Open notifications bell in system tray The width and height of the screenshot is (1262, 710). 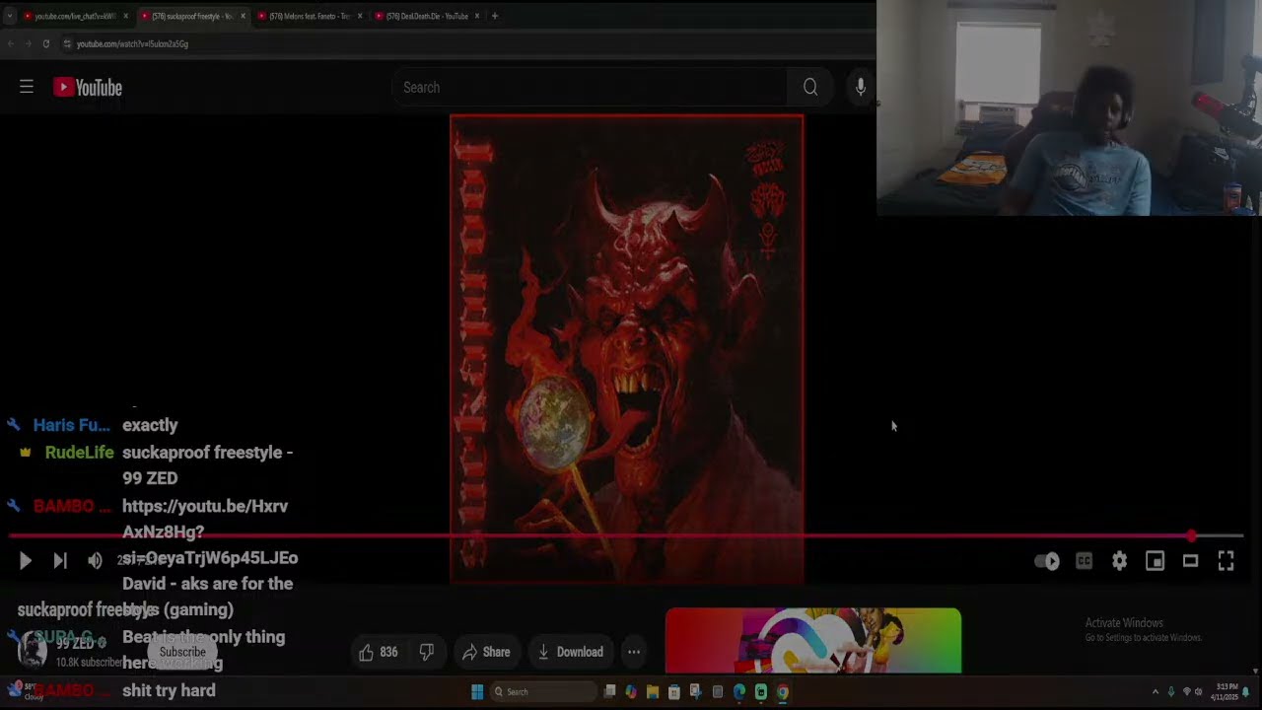click(1246, 692)
